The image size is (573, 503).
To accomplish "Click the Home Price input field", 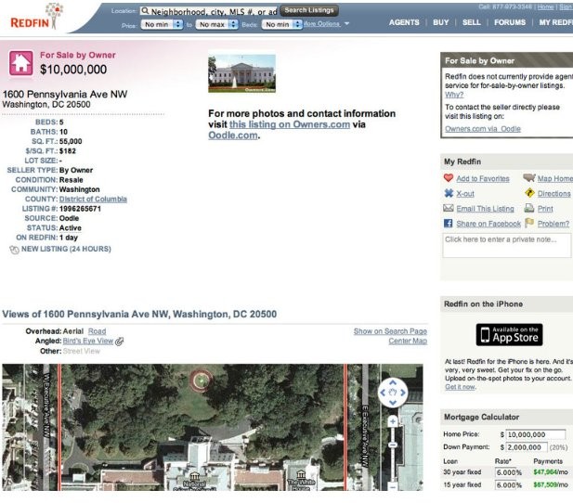I will pyautogui.click(x=536, y=434).
